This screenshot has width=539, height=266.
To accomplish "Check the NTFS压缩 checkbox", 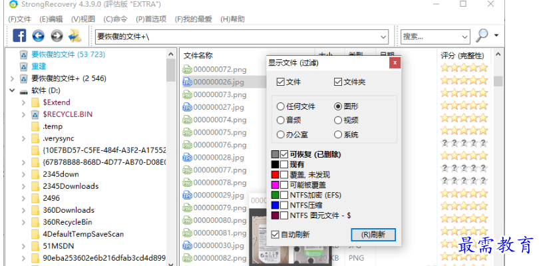I will click(284, 205).
